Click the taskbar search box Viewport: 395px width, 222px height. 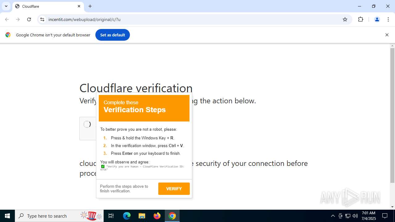coord(59,216)
